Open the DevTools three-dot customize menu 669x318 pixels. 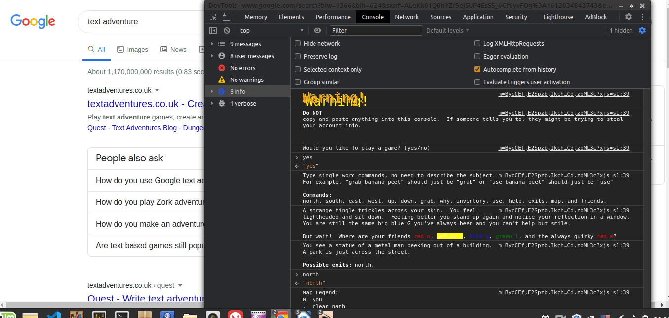click(642, 17)
